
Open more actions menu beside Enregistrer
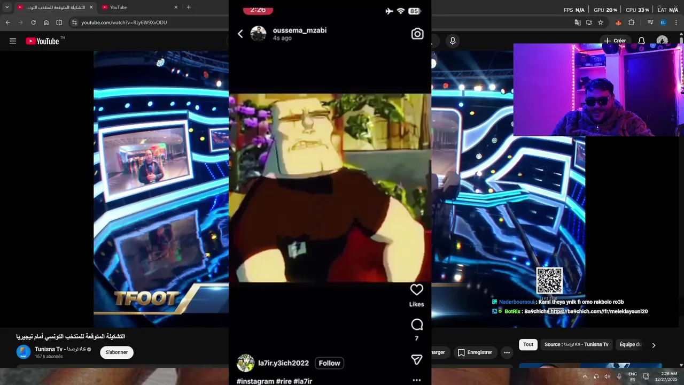(x=507, y=352)
